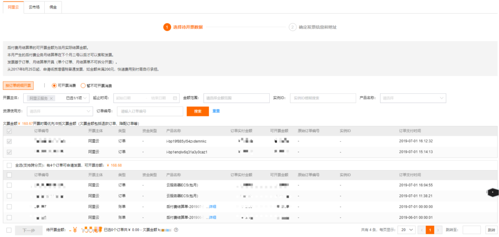Click the 按订单明细开票 button
The height and width of the screenshot is (237, 499).
tap(18, 86)
